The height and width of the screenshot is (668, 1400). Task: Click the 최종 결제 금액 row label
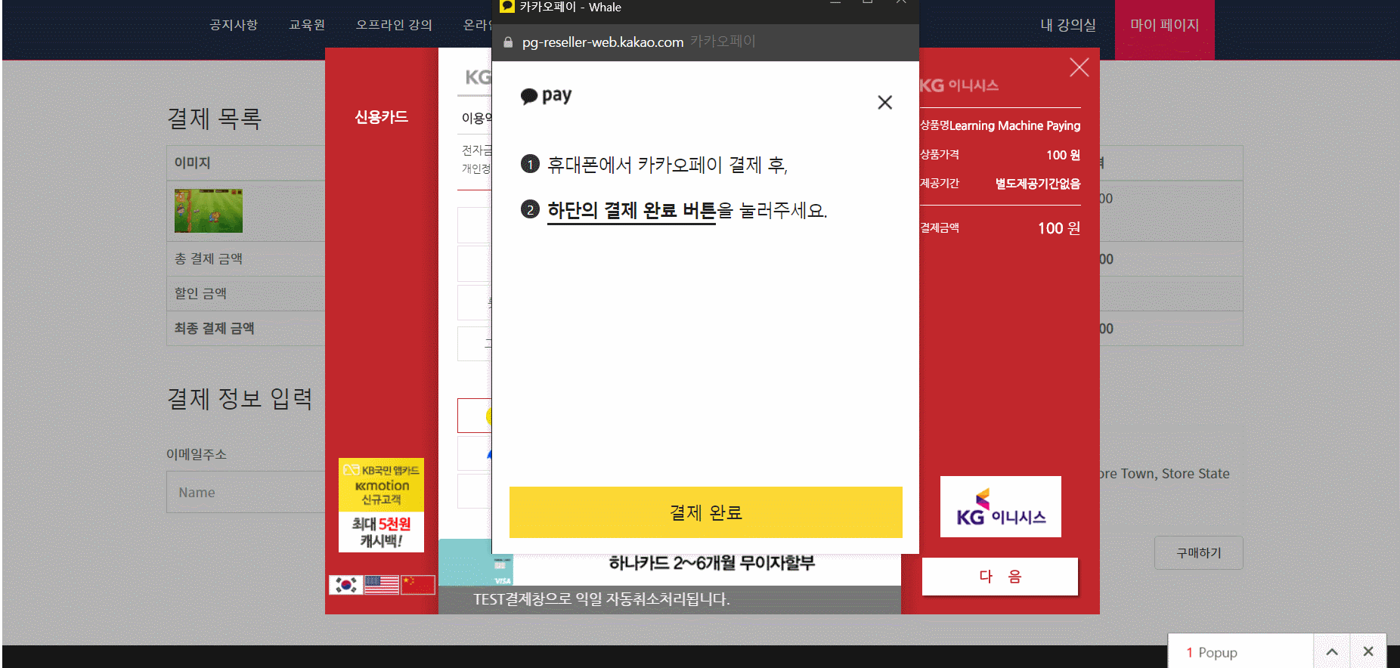pos(214,328)
